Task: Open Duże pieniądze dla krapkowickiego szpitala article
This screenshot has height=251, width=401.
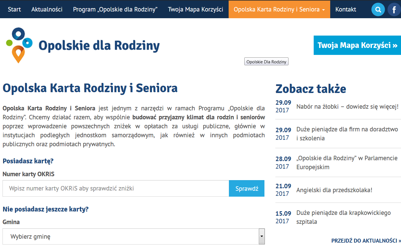Action: 343,217
